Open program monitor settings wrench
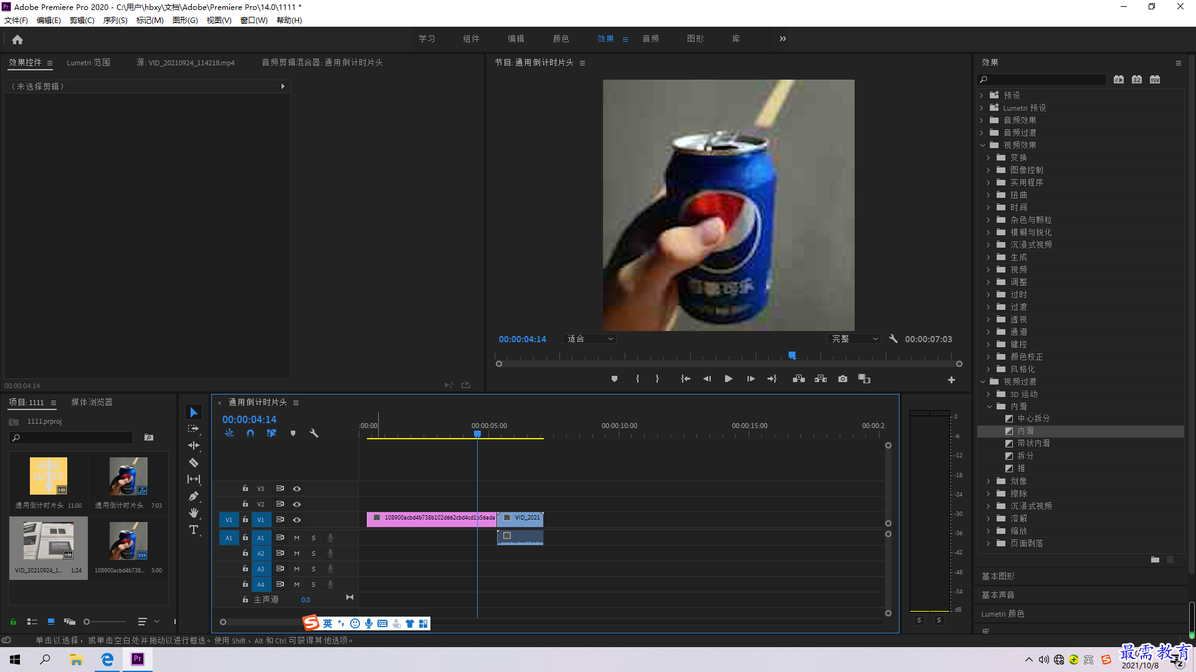1196x672 pixels. [x=893, y=338]
